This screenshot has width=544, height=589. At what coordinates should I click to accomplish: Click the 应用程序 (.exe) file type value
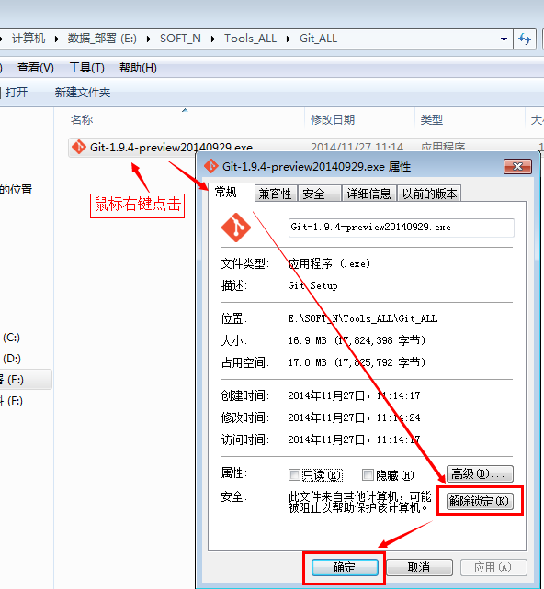(329, 263)
